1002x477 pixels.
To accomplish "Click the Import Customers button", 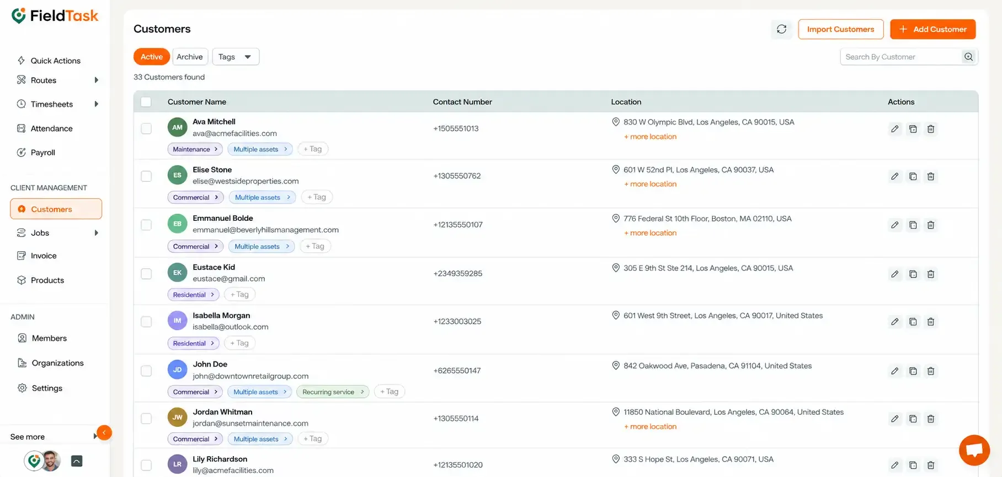I will point(840,29).
